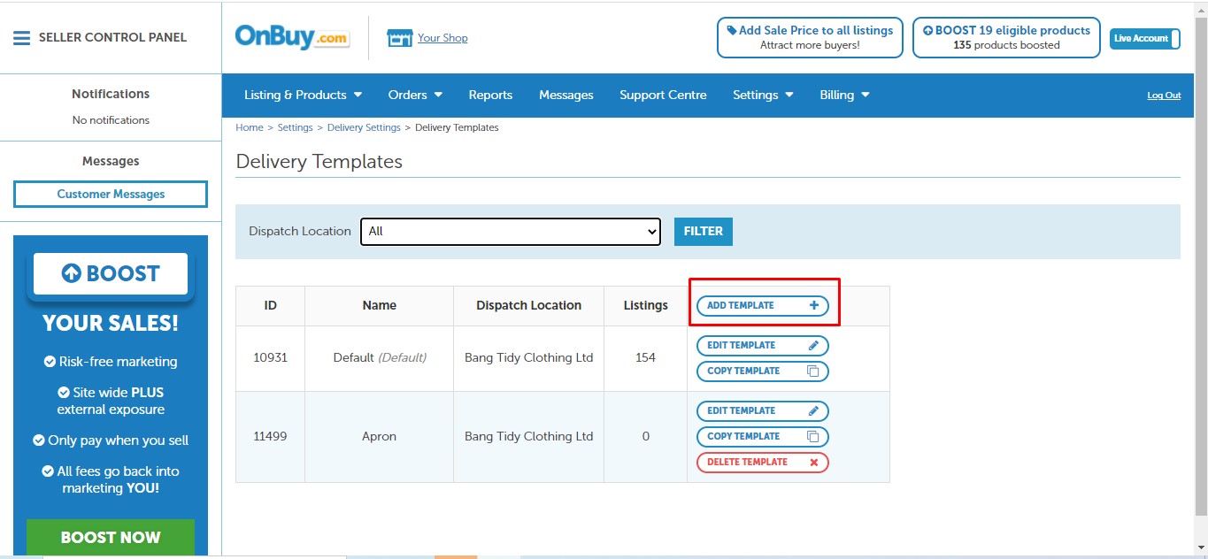
Task: Click the plus icon on Add Template
Action: click(814, 305)
